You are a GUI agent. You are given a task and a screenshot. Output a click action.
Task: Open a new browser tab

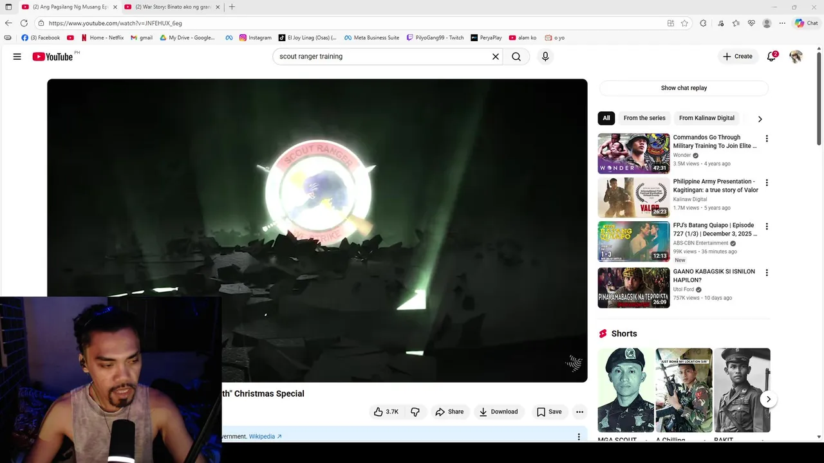tap(232, 7)
